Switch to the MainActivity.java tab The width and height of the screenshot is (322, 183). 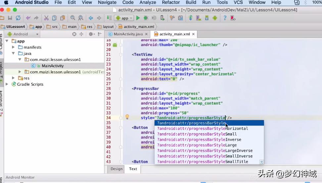click(x=128, y=34)
